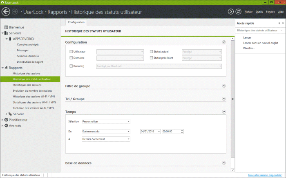
Task: Open Distribution de l'agent item
Action: point(30,62)
